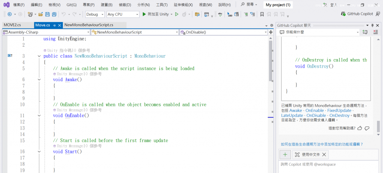Click the abc spell checker icon
This screenshot has width=383, height=173.
click(220, 15)
